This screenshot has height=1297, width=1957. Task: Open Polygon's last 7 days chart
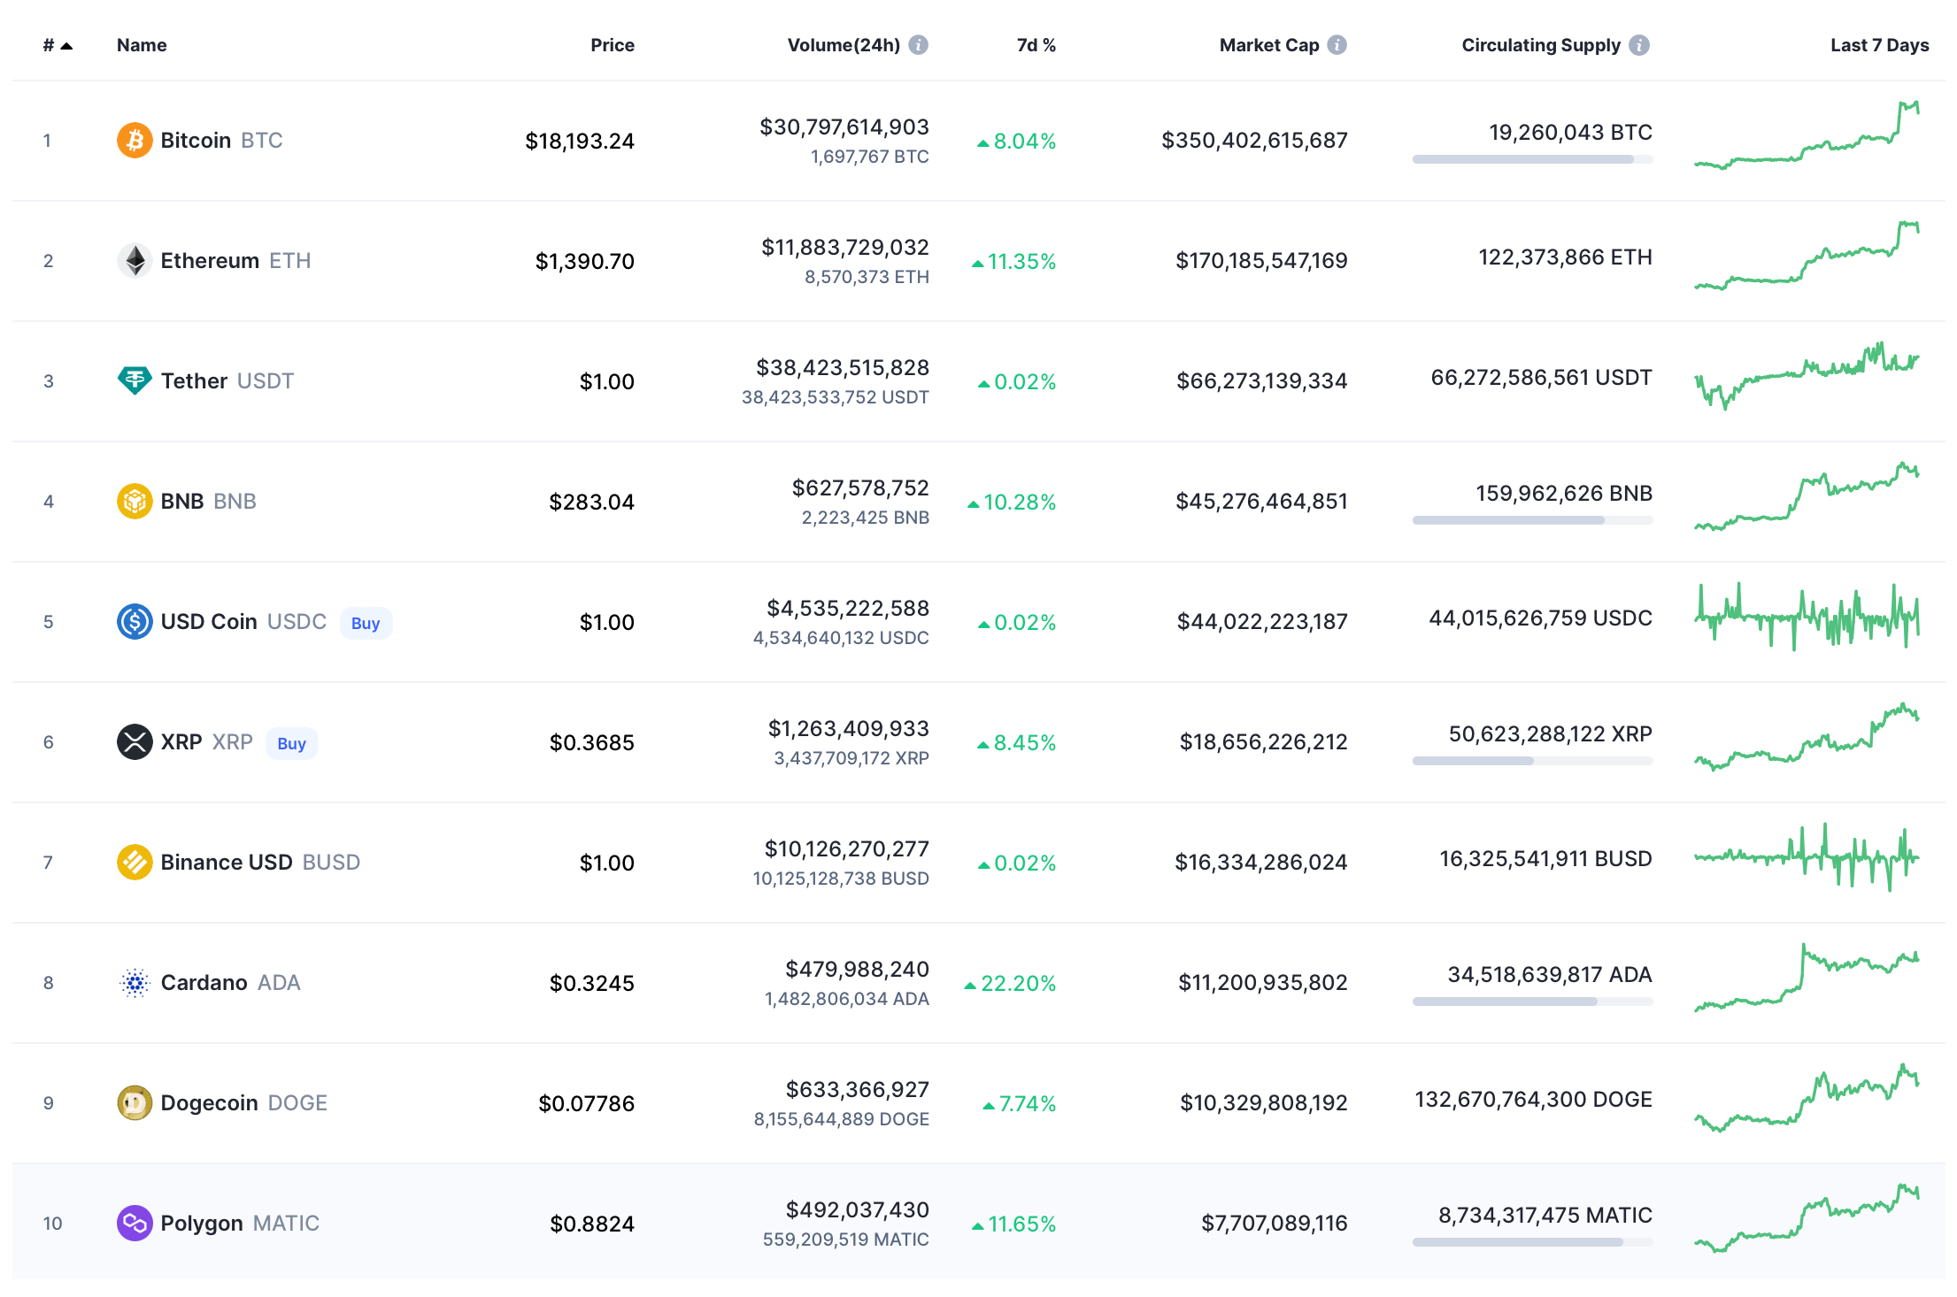pyautogui.click(x=1807, y=1218)
